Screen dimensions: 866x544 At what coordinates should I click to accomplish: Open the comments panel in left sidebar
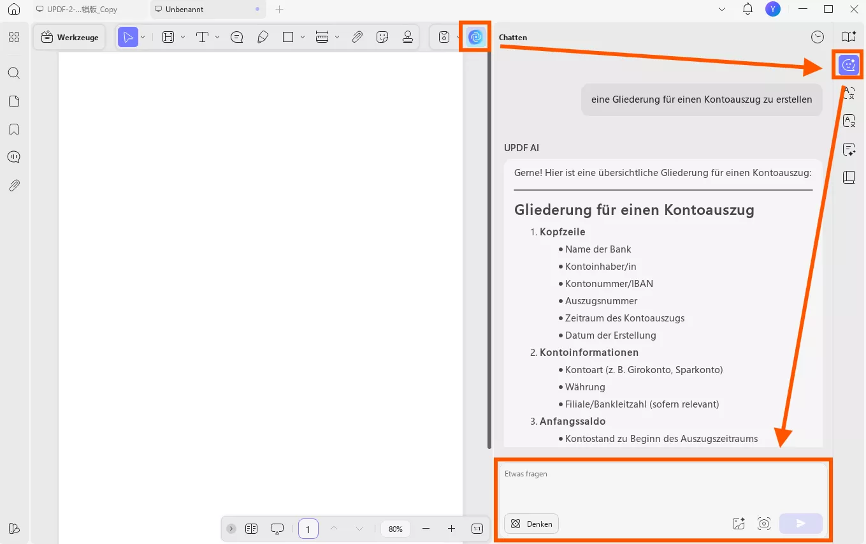pos(14,157)
